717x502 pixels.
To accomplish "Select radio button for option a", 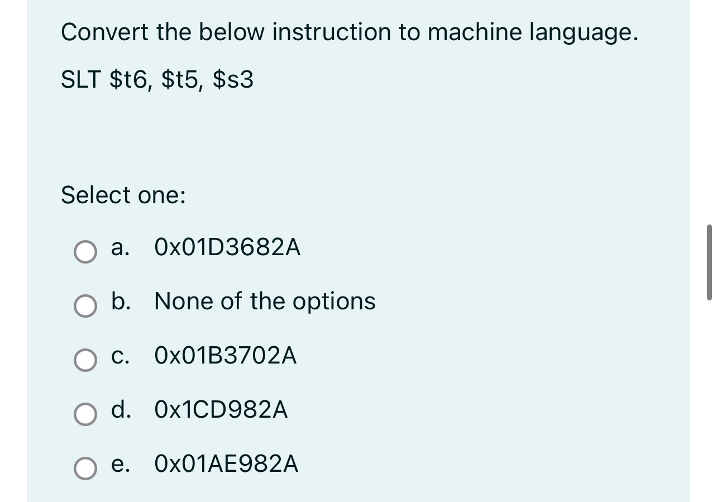I will 86,252.
